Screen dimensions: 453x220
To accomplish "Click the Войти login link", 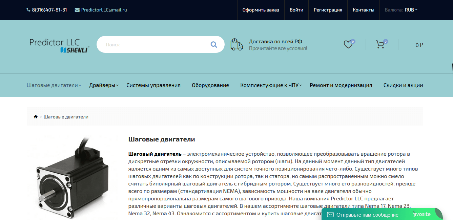I will pyautogui.click(x=296, y=10).
